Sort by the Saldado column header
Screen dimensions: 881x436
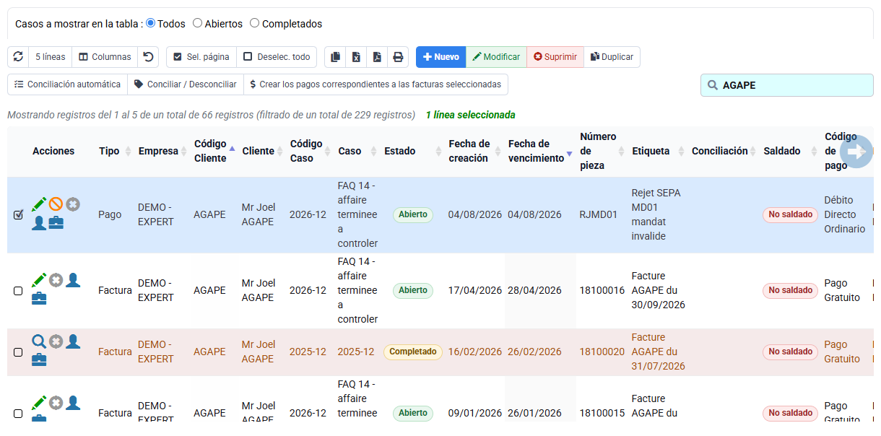tap(791, 151)
